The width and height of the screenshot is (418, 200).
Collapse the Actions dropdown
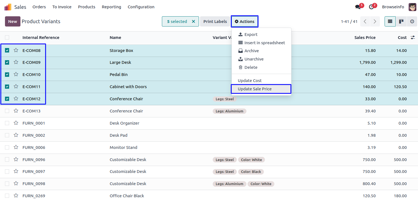pos(245,22)
